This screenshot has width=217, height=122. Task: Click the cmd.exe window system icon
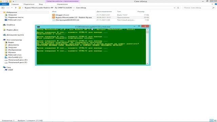pyautogui.click(x=38, y=27)
